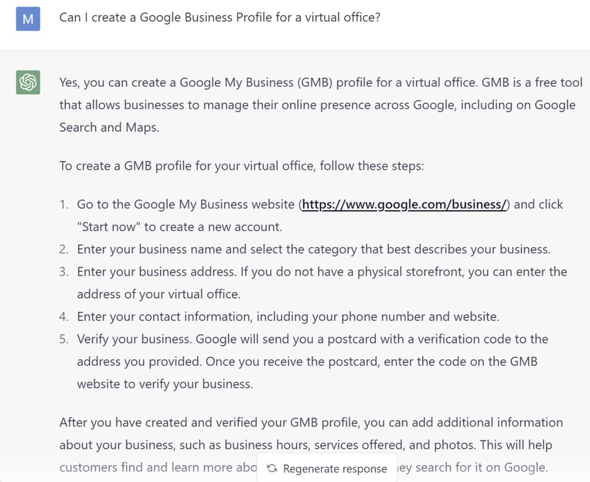This screenshot has height=482, width=590.
Task: Select step 2 about entering business name
Action: pyautogui.click(x=313, y=249)
